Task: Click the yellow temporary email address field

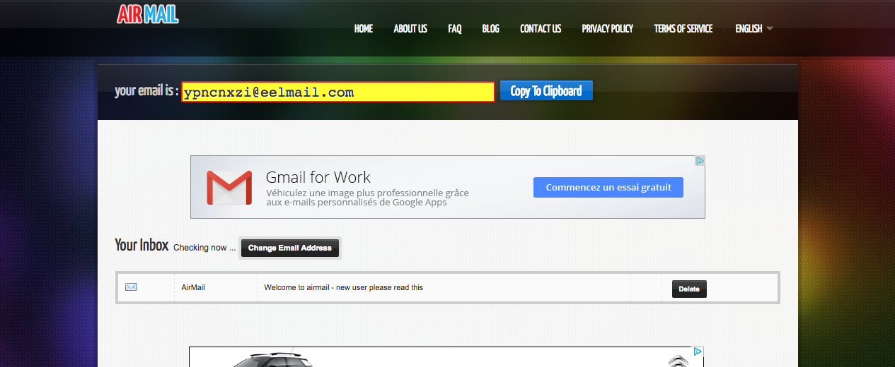Action: [x=337, y=92]
